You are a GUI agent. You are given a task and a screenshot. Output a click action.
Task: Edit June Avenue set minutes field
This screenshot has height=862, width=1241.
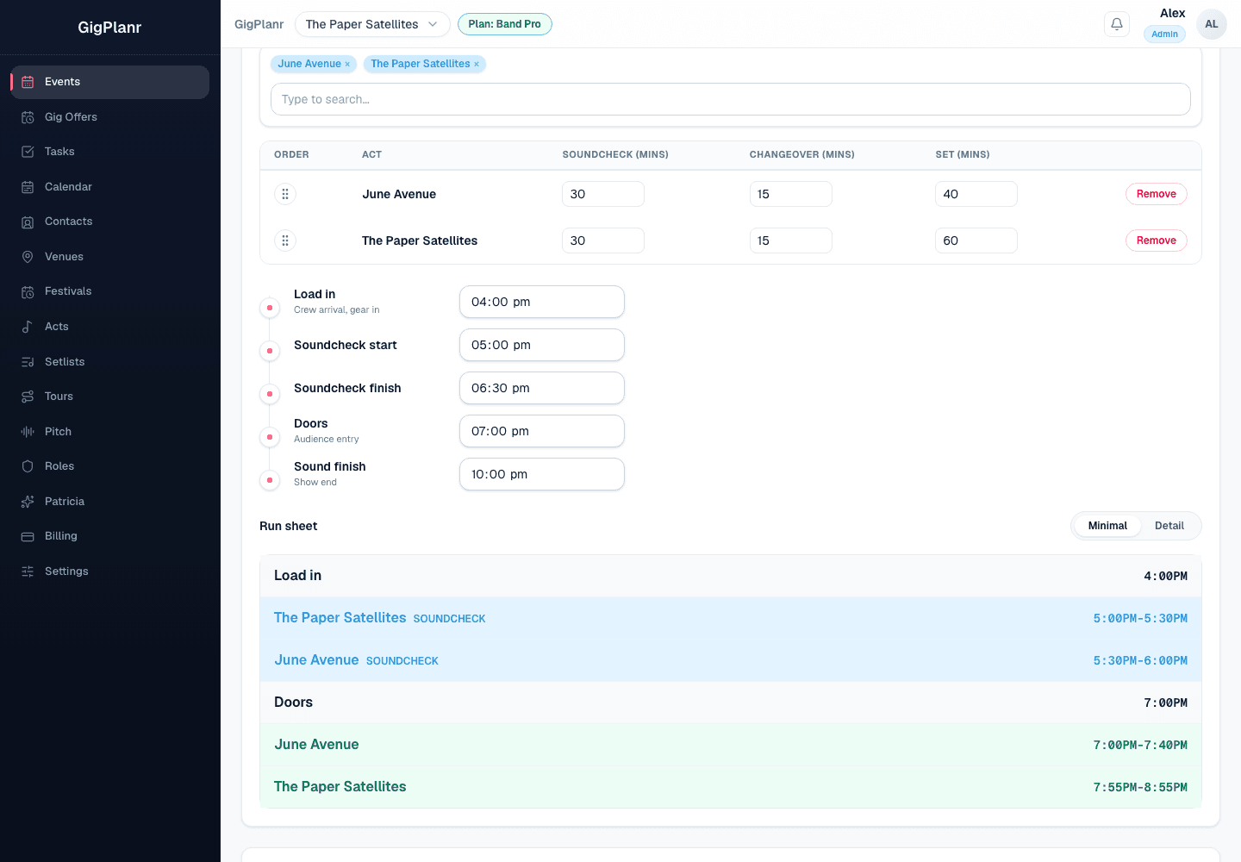click(976, 194)
